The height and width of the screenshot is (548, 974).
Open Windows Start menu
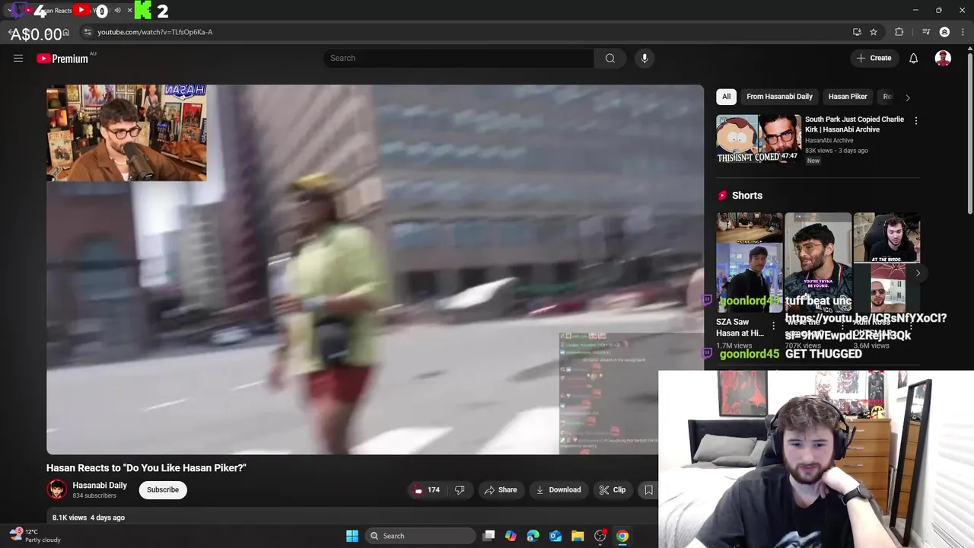click(352, 536)
